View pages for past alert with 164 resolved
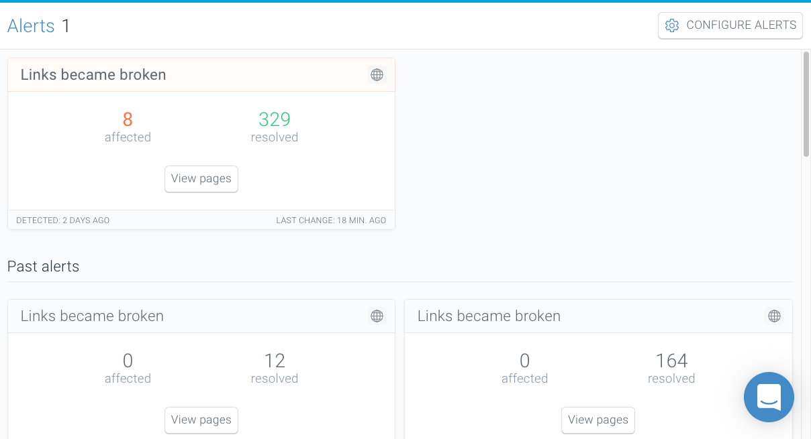This screenshot has width=811, height=439. pyautogui.click(x=598, y=420)
